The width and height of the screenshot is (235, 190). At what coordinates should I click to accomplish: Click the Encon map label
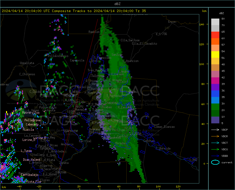click(x=172, y=22)
